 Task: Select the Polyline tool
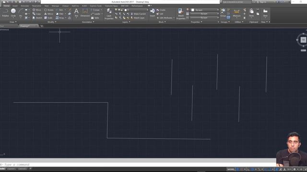(x=5, y=13)
